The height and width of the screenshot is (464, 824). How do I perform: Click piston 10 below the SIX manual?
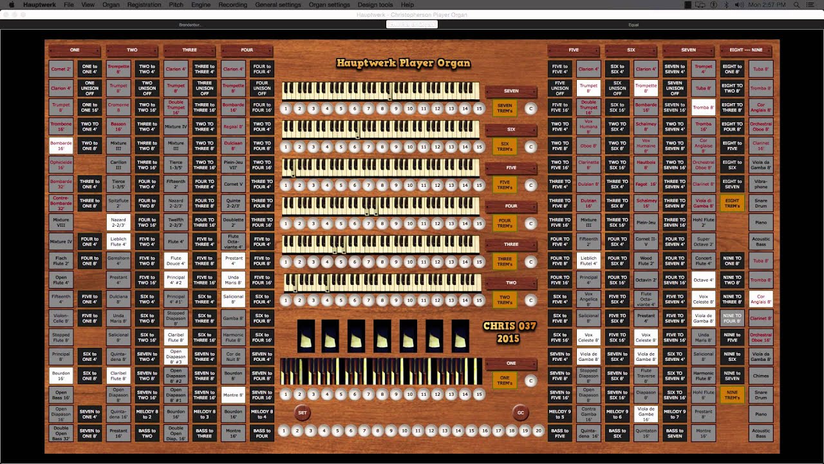(409, 147)
